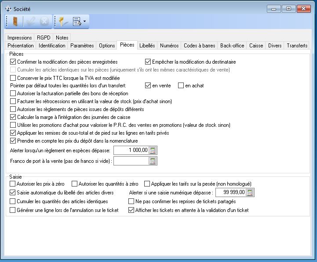This screenshot has width=317, height=262.
Task: Open calculator for cash payment alert amount
Action: pos(153,150)
